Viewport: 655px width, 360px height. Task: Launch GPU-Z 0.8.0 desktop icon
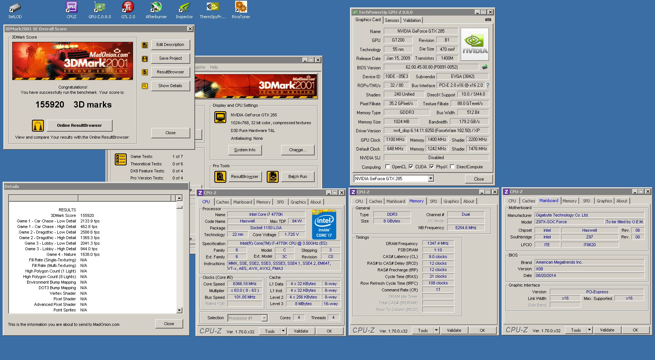point(100,10)
